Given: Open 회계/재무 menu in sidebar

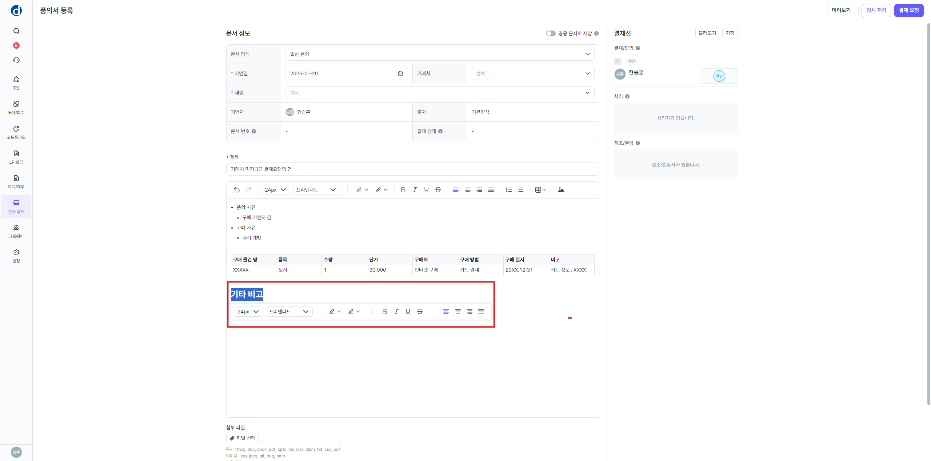Looking at the screenshot, I should coord(16,182).
